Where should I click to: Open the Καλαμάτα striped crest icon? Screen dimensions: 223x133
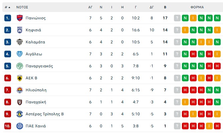(x=20, y=42)
